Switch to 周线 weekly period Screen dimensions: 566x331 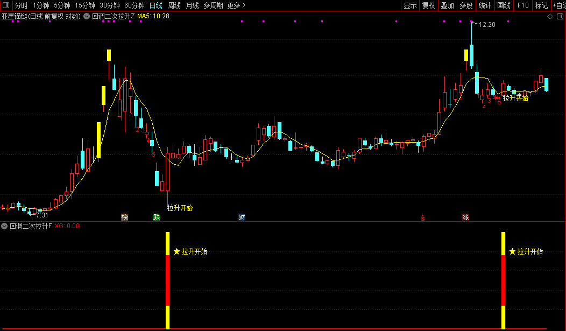[174, 5]
